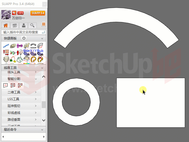Select the red arrows square move icon
Image resolution: width=189 pixels, height=142 pixels.
(6, 53)
